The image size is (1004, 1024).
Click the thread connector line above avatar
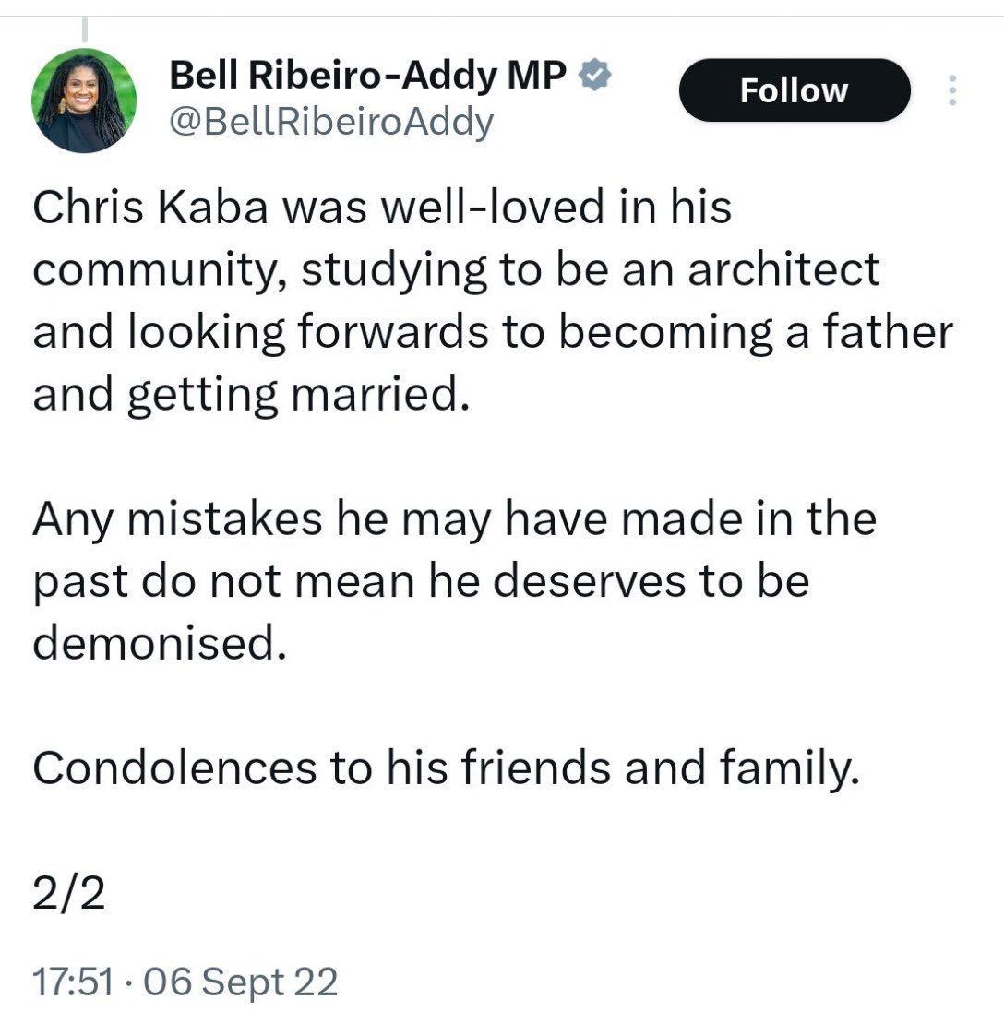[84, 30]
